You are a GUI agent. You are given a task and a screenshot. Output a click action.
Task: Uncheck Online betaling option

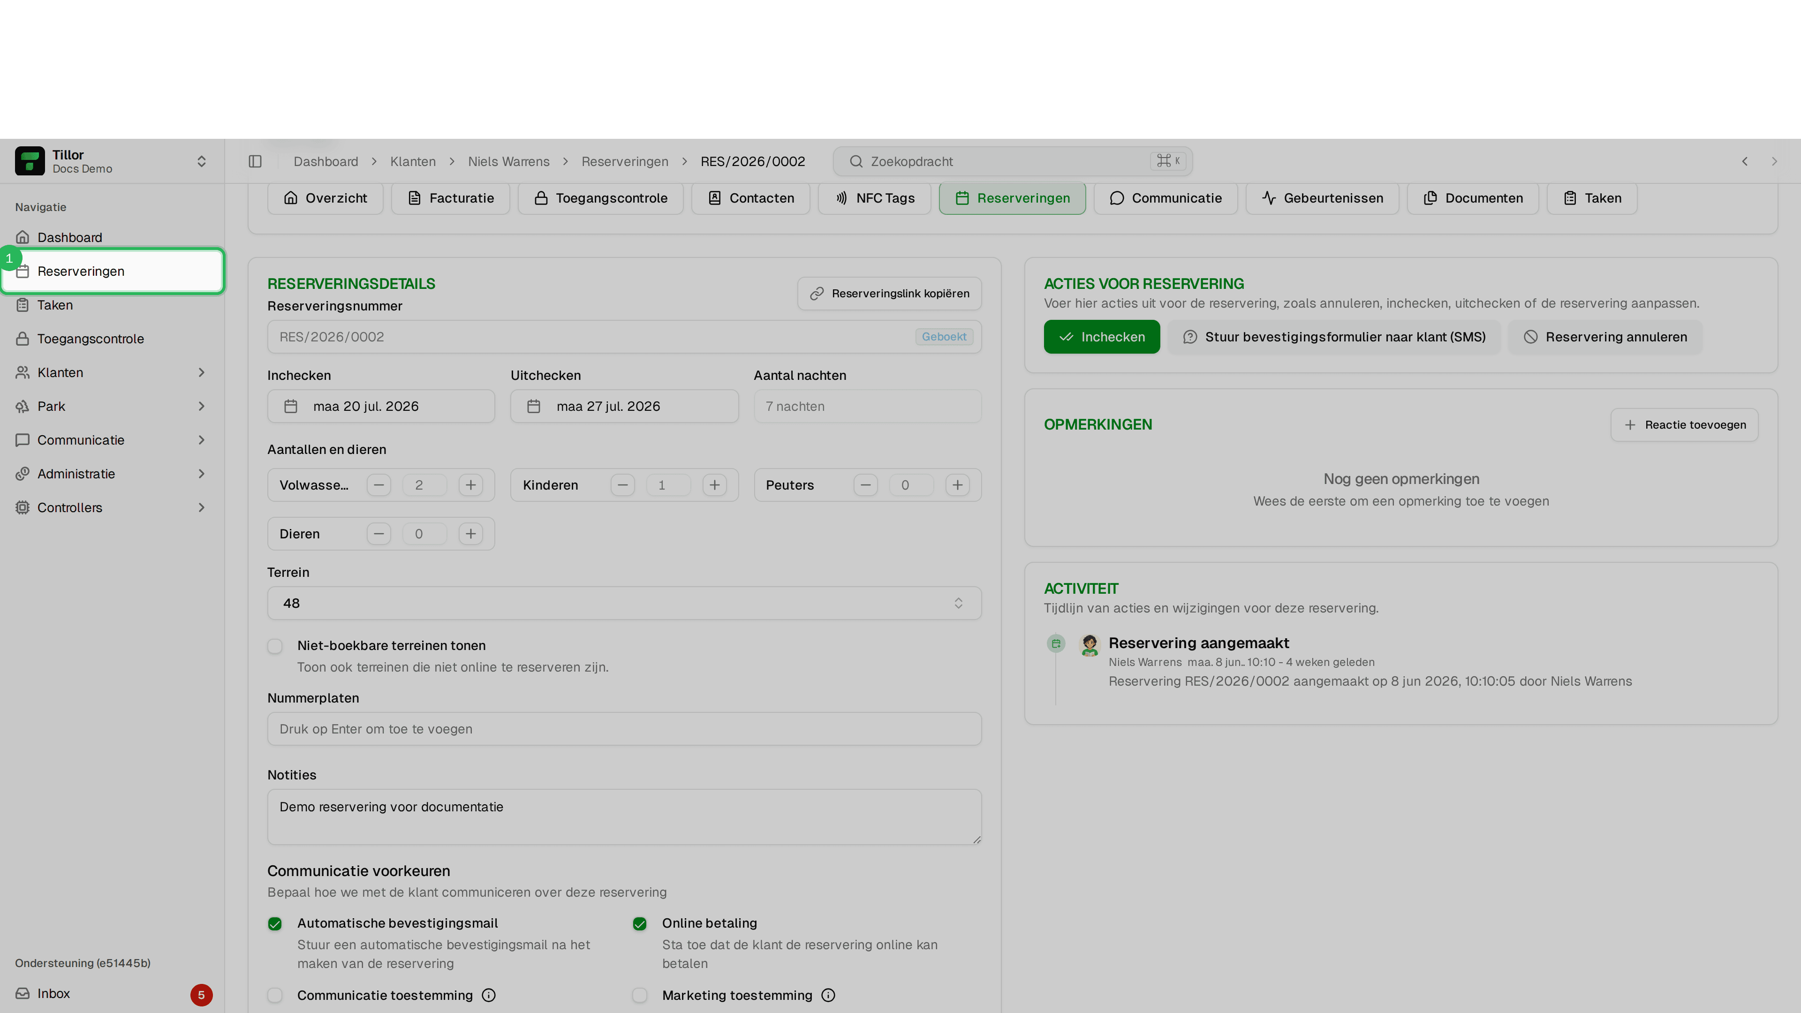[x=640, y=924]
